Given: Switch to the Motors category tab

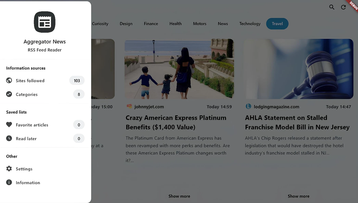Looking at the screenshot, I should 200,24.
